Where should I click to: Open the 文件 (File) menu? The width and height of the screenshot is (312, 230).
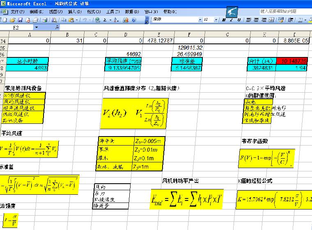pyautogui.click(x=18, y=12)
